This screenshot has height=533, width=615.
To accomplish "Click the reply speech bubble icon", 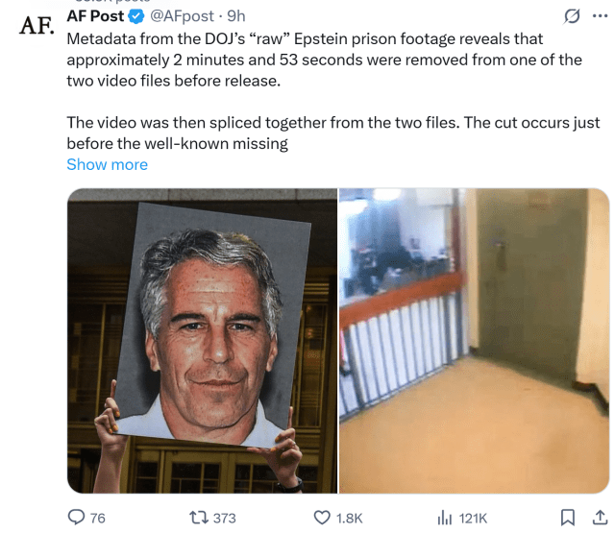I will (x=76, y=517).
